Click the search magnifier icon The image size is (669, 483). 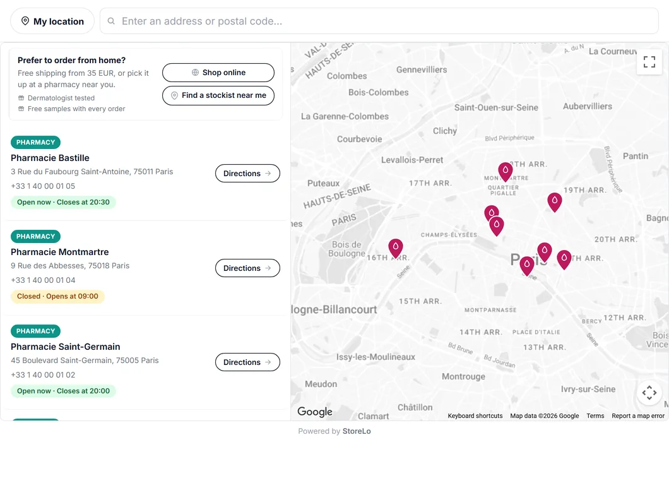coord(111,21)
